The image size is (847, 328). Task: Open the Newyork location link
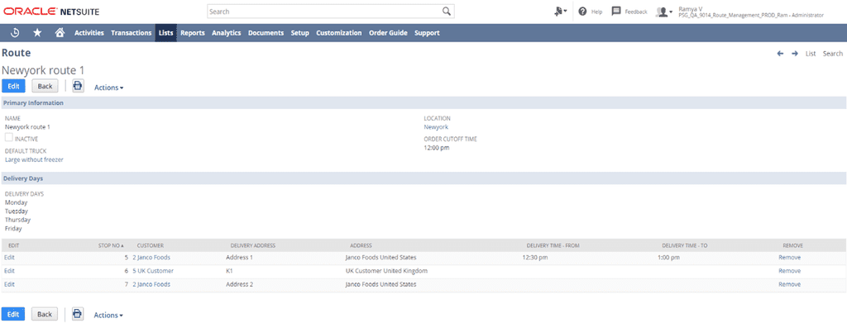(436, 127)
